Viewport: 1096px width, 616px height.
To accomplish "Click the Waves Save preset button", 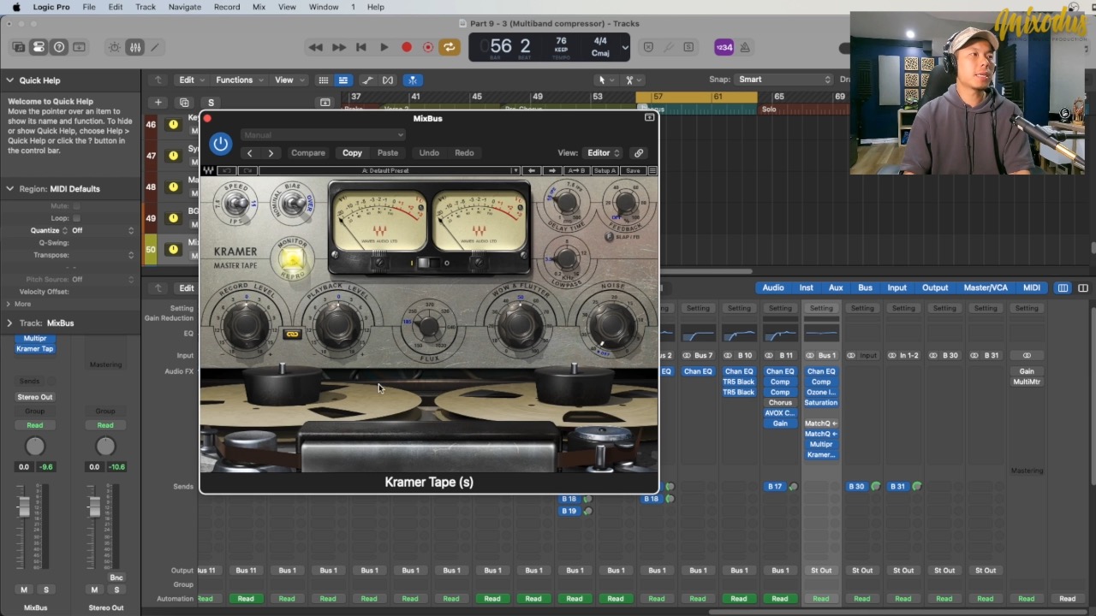I will click(x=633, y=171).
